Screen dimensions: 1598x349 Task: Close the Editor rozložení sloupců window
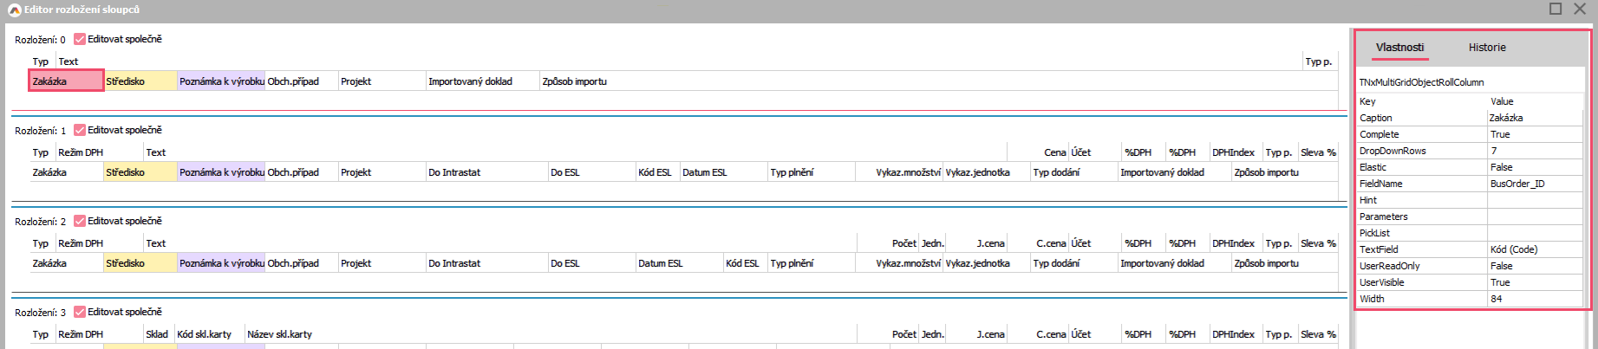(x=1580, y=9)
